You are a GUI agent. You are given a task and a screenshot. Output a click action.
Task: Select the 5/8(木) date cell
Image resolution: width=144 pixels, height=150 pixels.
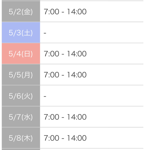tap(21, 138)
